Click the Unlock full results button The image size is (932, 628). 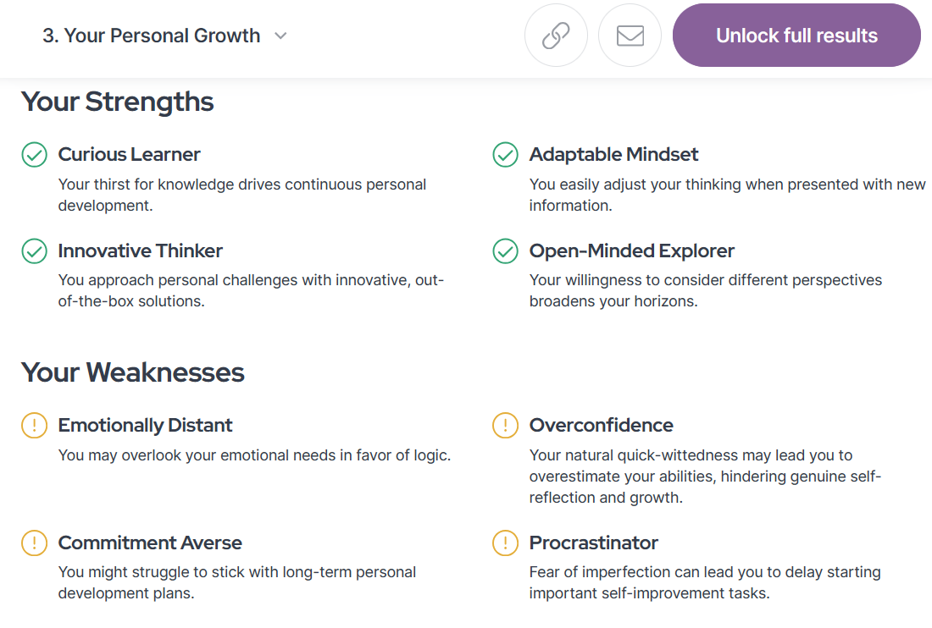click(x=796, y=36)
